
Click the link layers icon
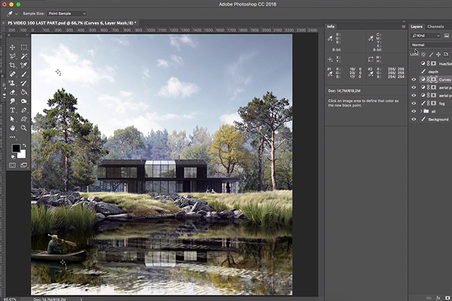coord(429,298)
